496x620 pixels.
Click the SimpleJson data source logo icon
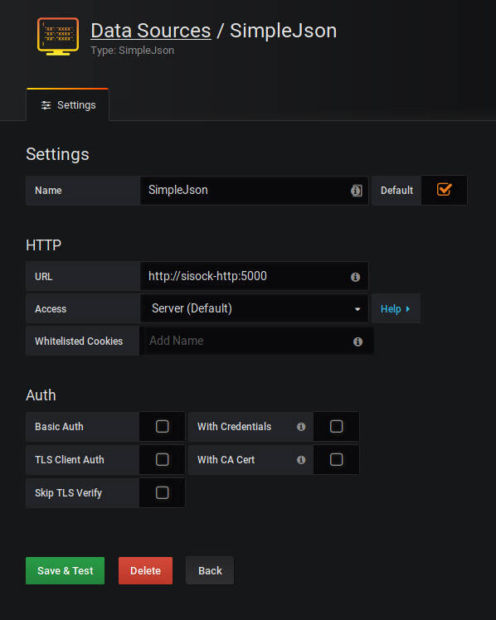58,36
